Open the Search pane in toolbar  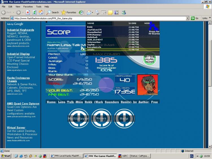pyautogui.click(x=53, y=12)
